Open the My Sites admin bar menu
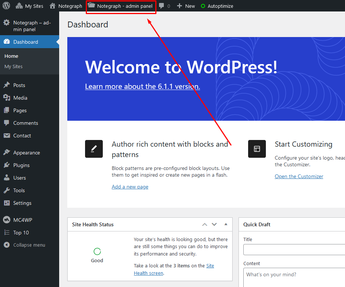The image size is (345, 287). click(x=30, y=6)
